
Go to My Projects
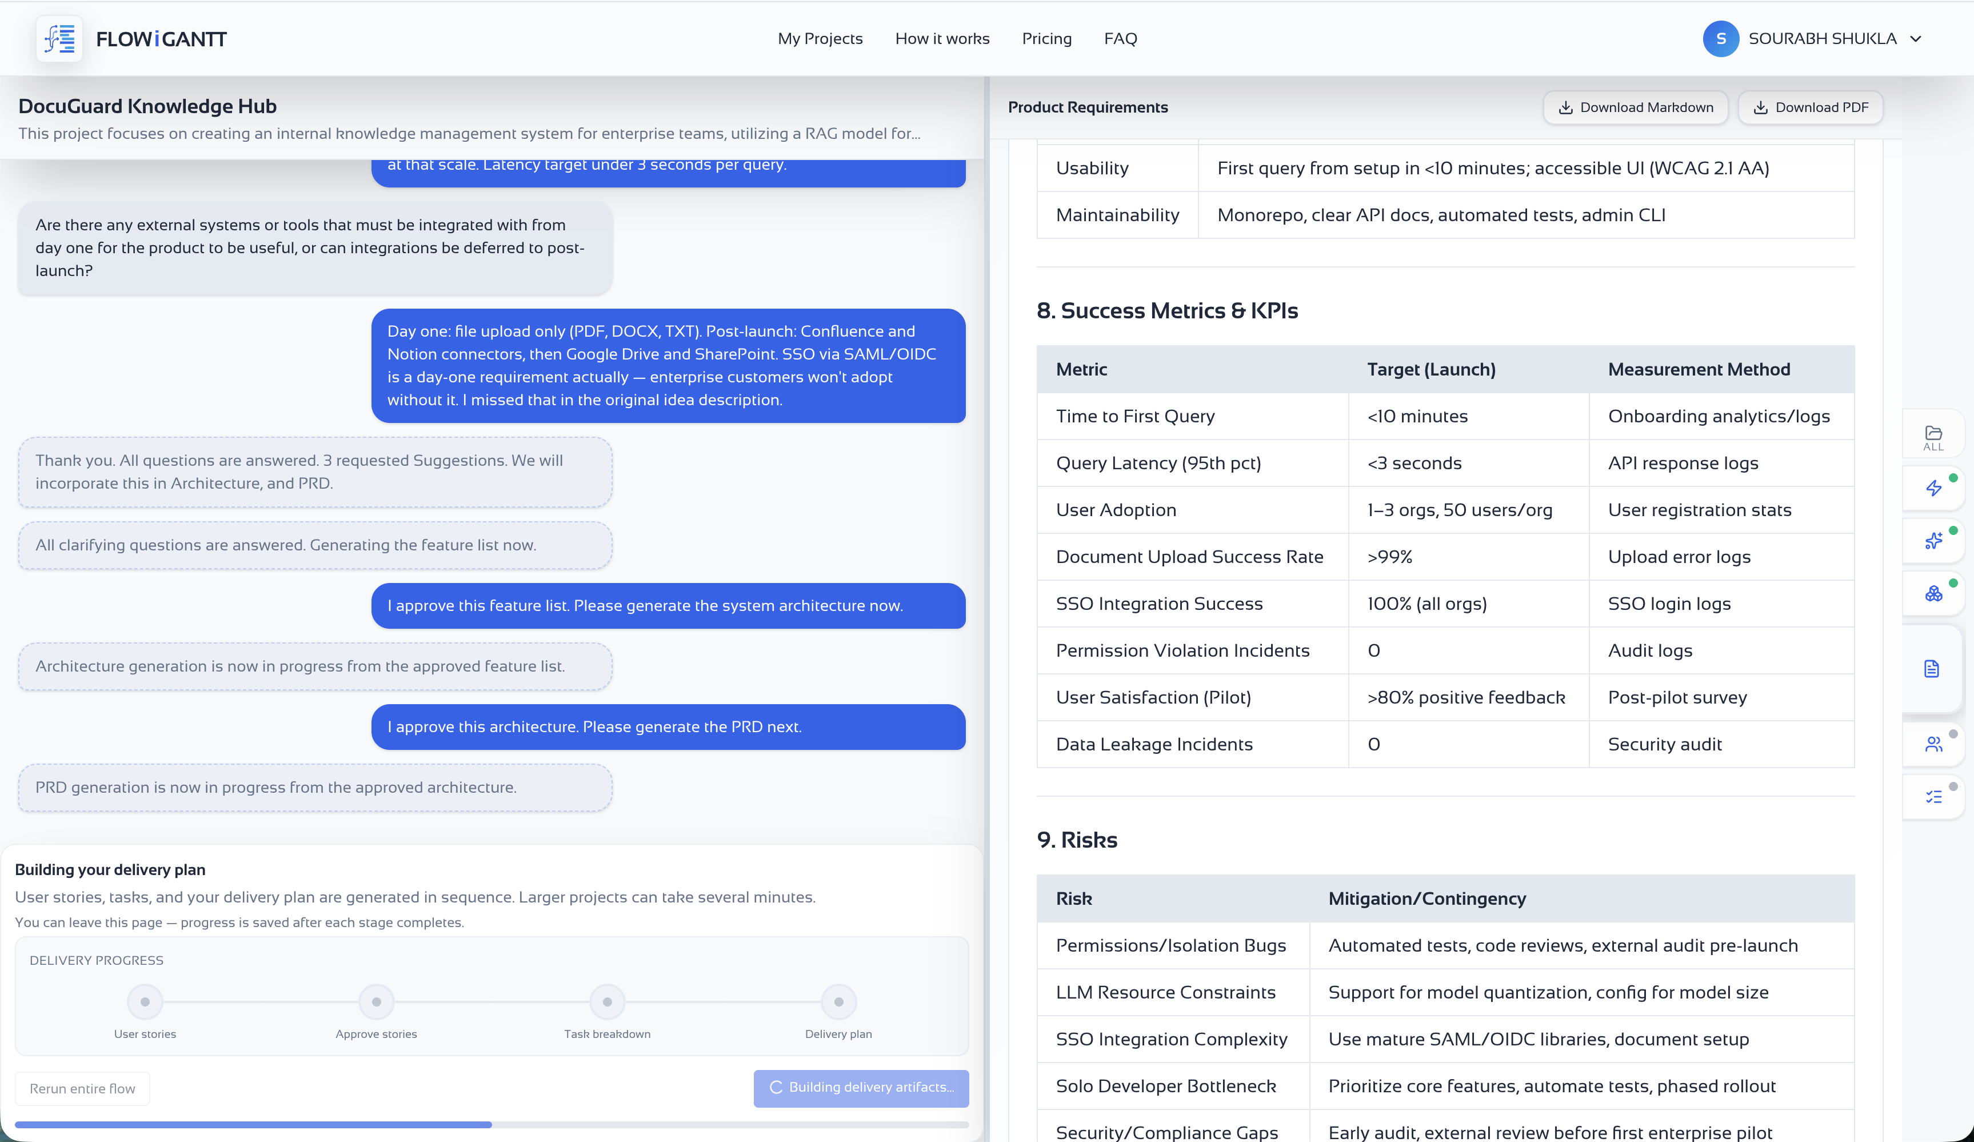[x=820, y=38]
